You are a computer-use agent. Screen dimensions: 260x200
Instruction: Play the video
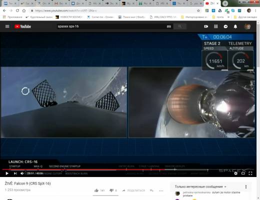point(7,173)
